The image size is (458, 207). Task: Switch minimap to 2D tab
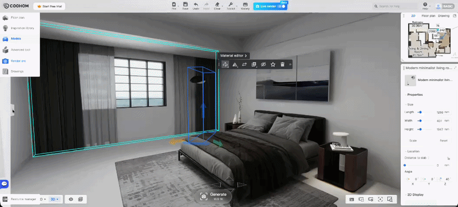pos(413,16)
